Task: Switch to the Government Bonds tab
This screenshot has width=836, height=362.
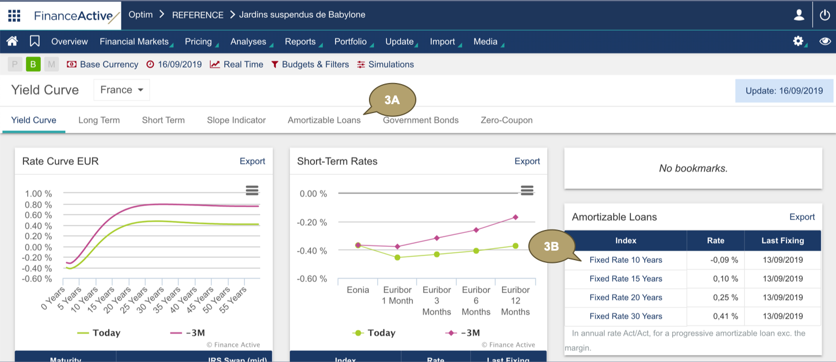Action: click(420, 120)
